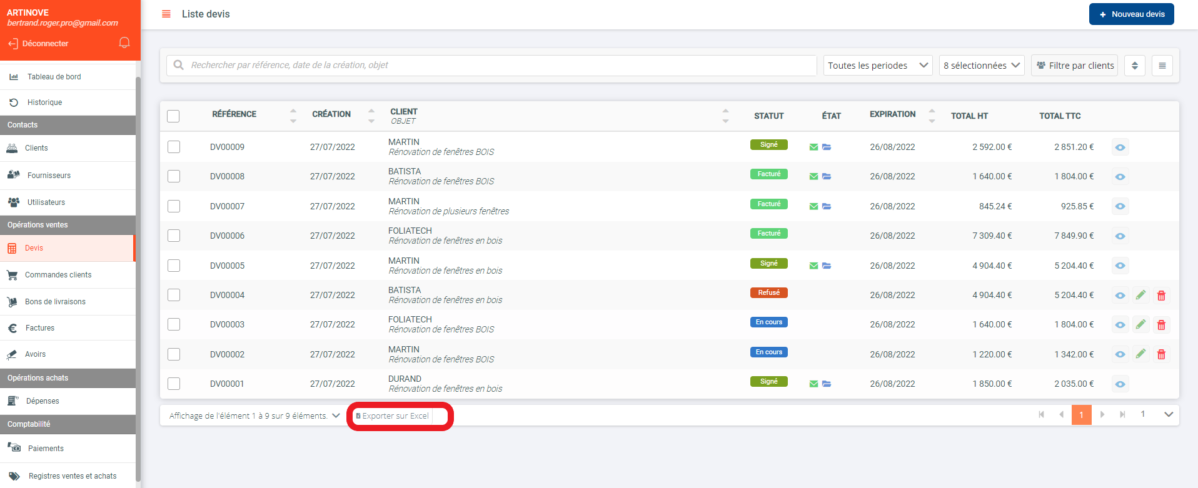Click the Nouveau devis button
The height and width of the screenshot is (488, 1198).
click(x=1131, y=14)
